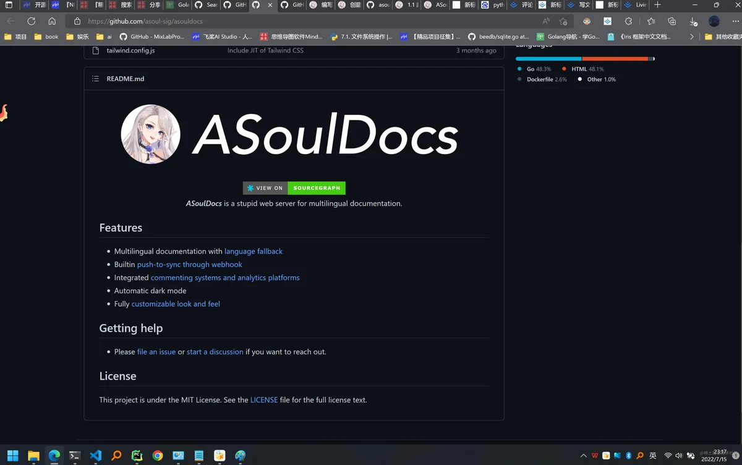Screen dimensions: 742x465
Task: Open the LICENSE file link
Action: (x=264, y=400)
